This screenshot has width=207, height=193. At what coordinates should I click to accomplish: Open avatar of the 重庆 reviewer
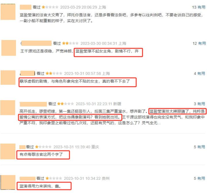point(8,151)
